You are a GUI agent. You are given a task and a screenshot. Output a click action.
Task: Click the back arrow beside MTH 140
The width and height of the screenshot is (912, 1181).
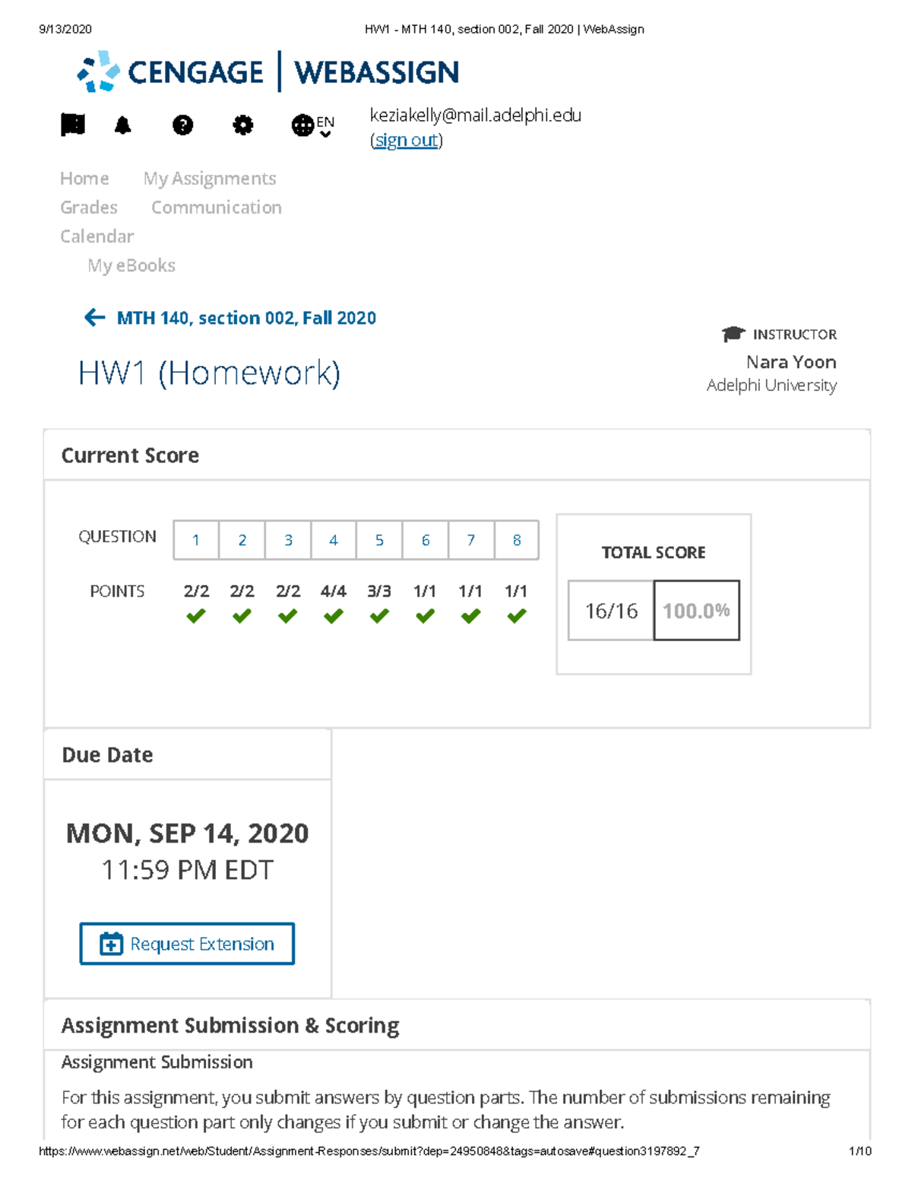click(93, 317)
